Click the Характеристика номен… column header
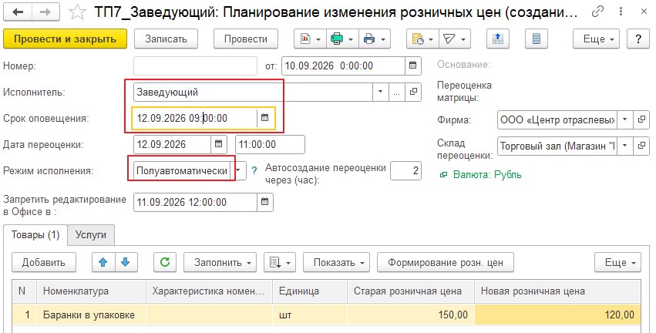656x333 pixels. [x=209, y=291]
